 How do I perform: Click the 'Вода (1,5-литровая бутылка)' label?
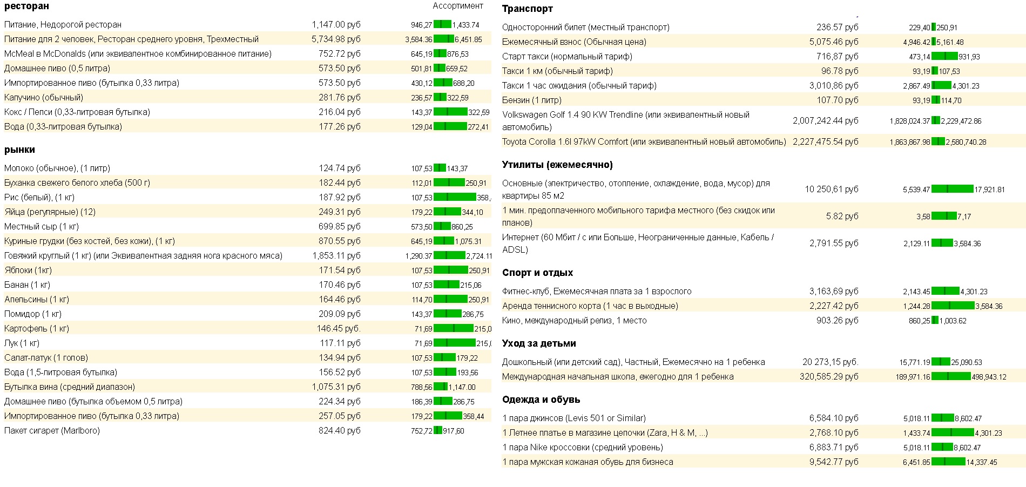click(x=60, y=373)
